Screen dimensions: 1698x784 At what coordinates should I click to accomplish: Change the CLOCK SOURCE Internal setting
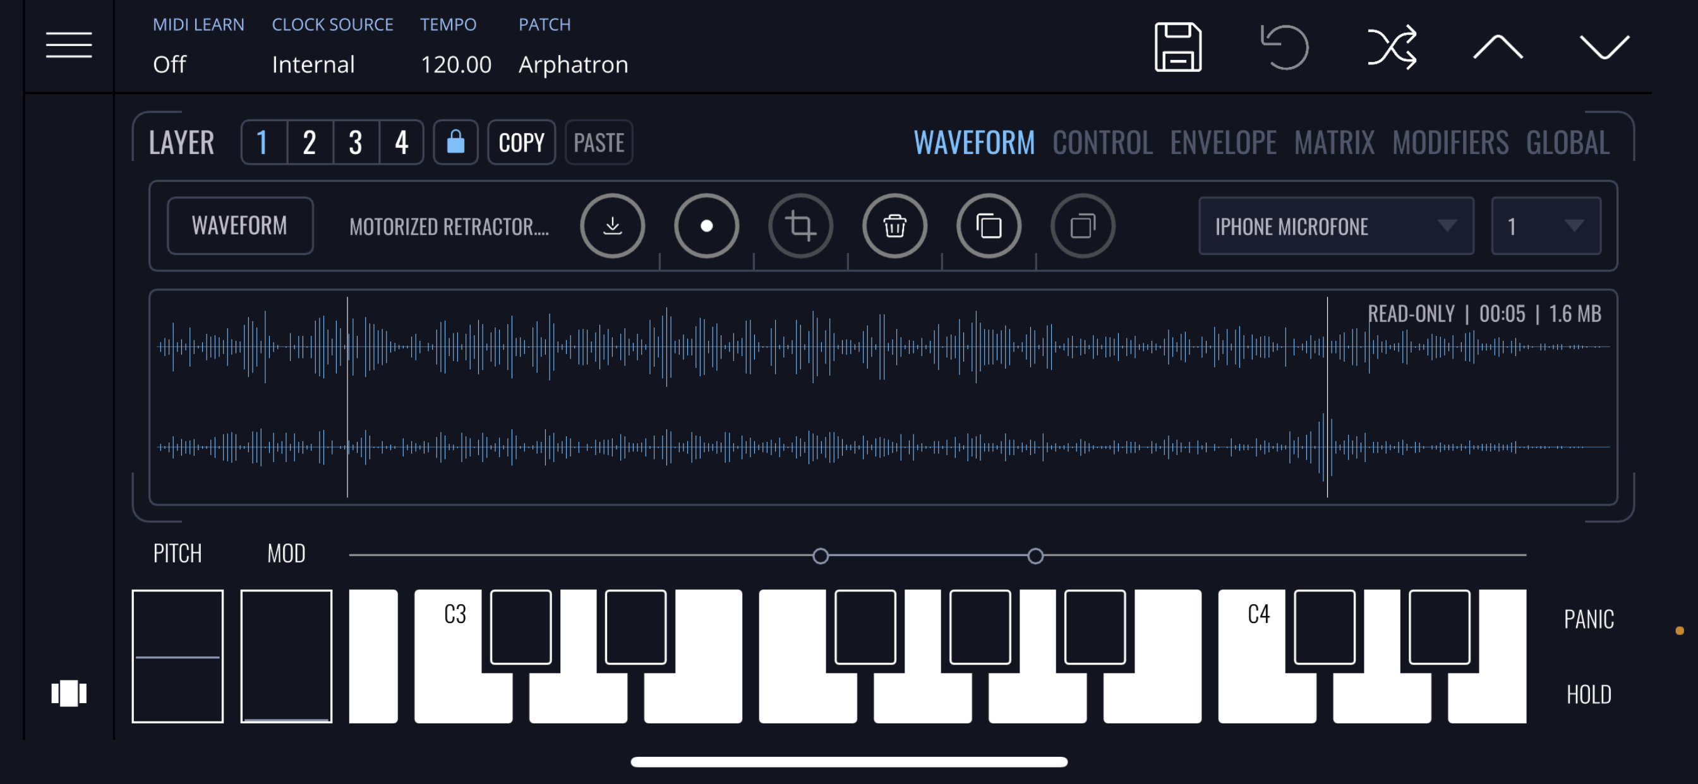tap(332, 46)
